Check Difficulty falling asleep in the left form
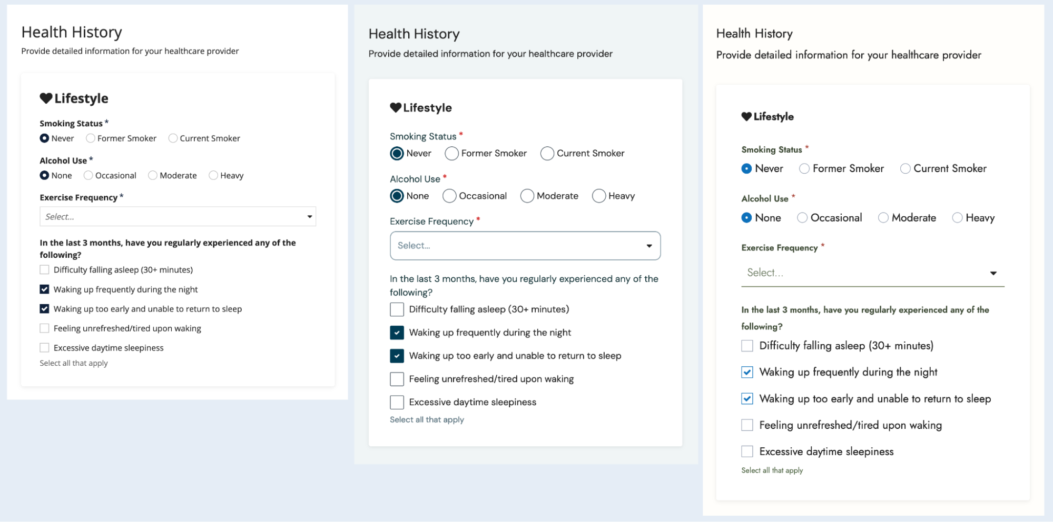Image resolution: width=1053 pixels, height=522 pixels. click(44, 270)
